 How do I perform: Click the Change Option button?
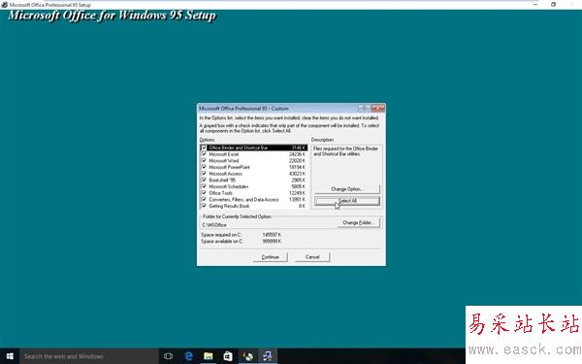click(347, 189)
